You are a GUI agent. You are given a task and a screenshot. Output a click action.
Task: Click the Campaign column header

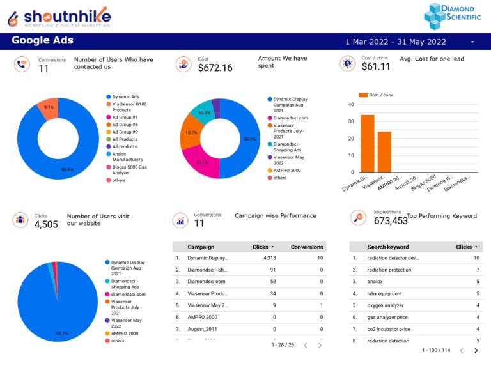point(201,247)
